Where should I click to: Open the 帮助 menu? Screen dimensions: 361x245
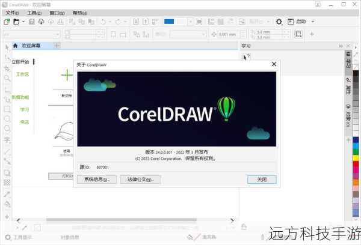point(79,13)
